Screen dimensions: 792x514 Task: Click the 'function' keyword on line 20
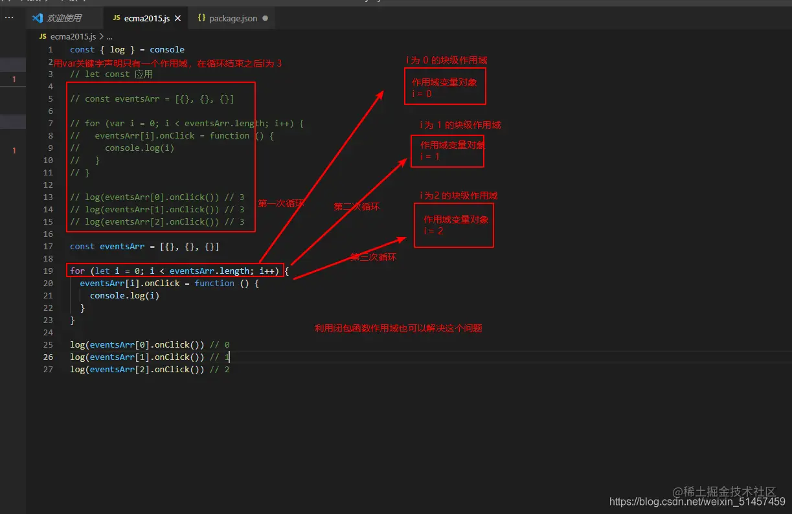[x=214, y=284]
